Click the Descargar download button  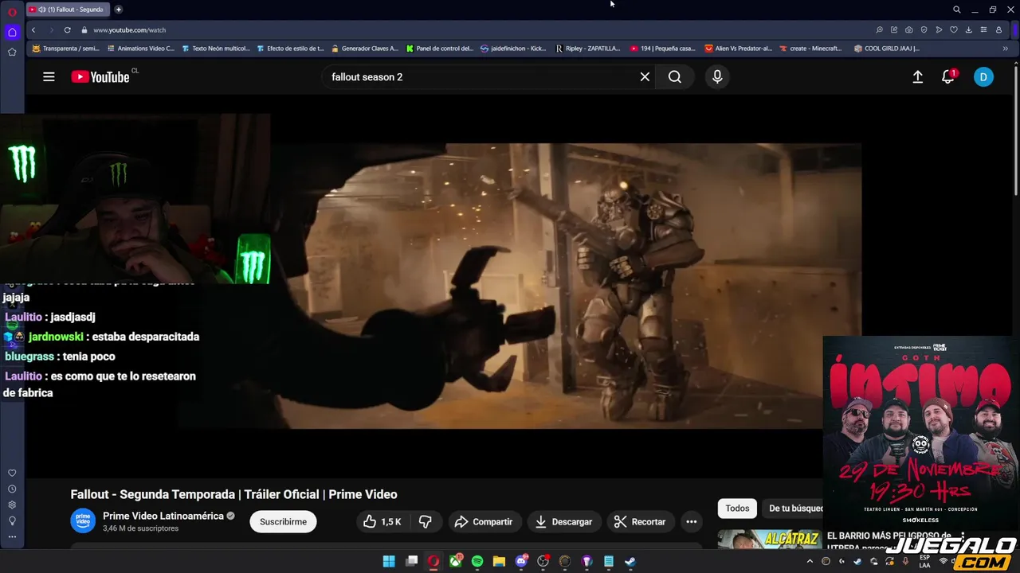[563, 522]
